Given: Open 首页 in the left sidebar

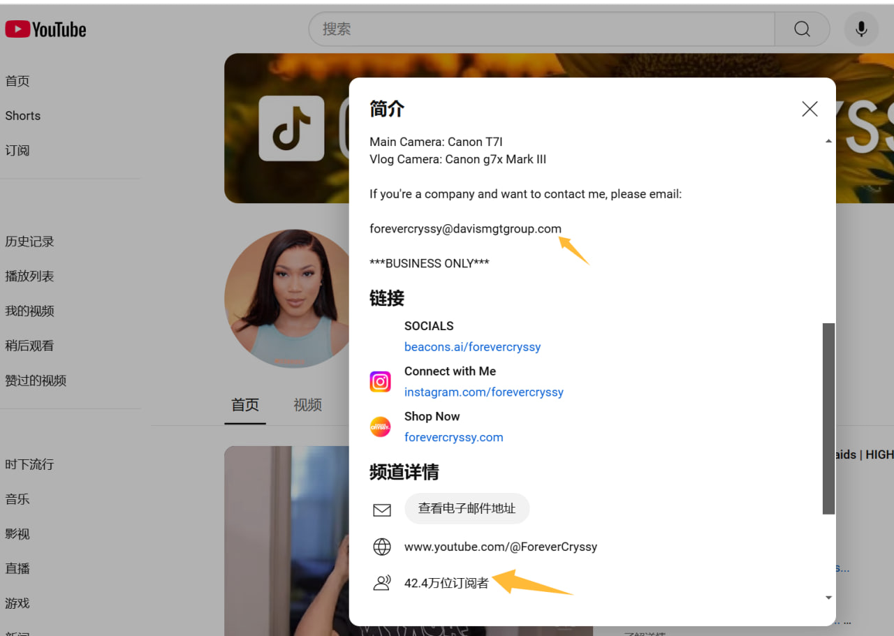Looking at the screenshot, I should point(17,81).
